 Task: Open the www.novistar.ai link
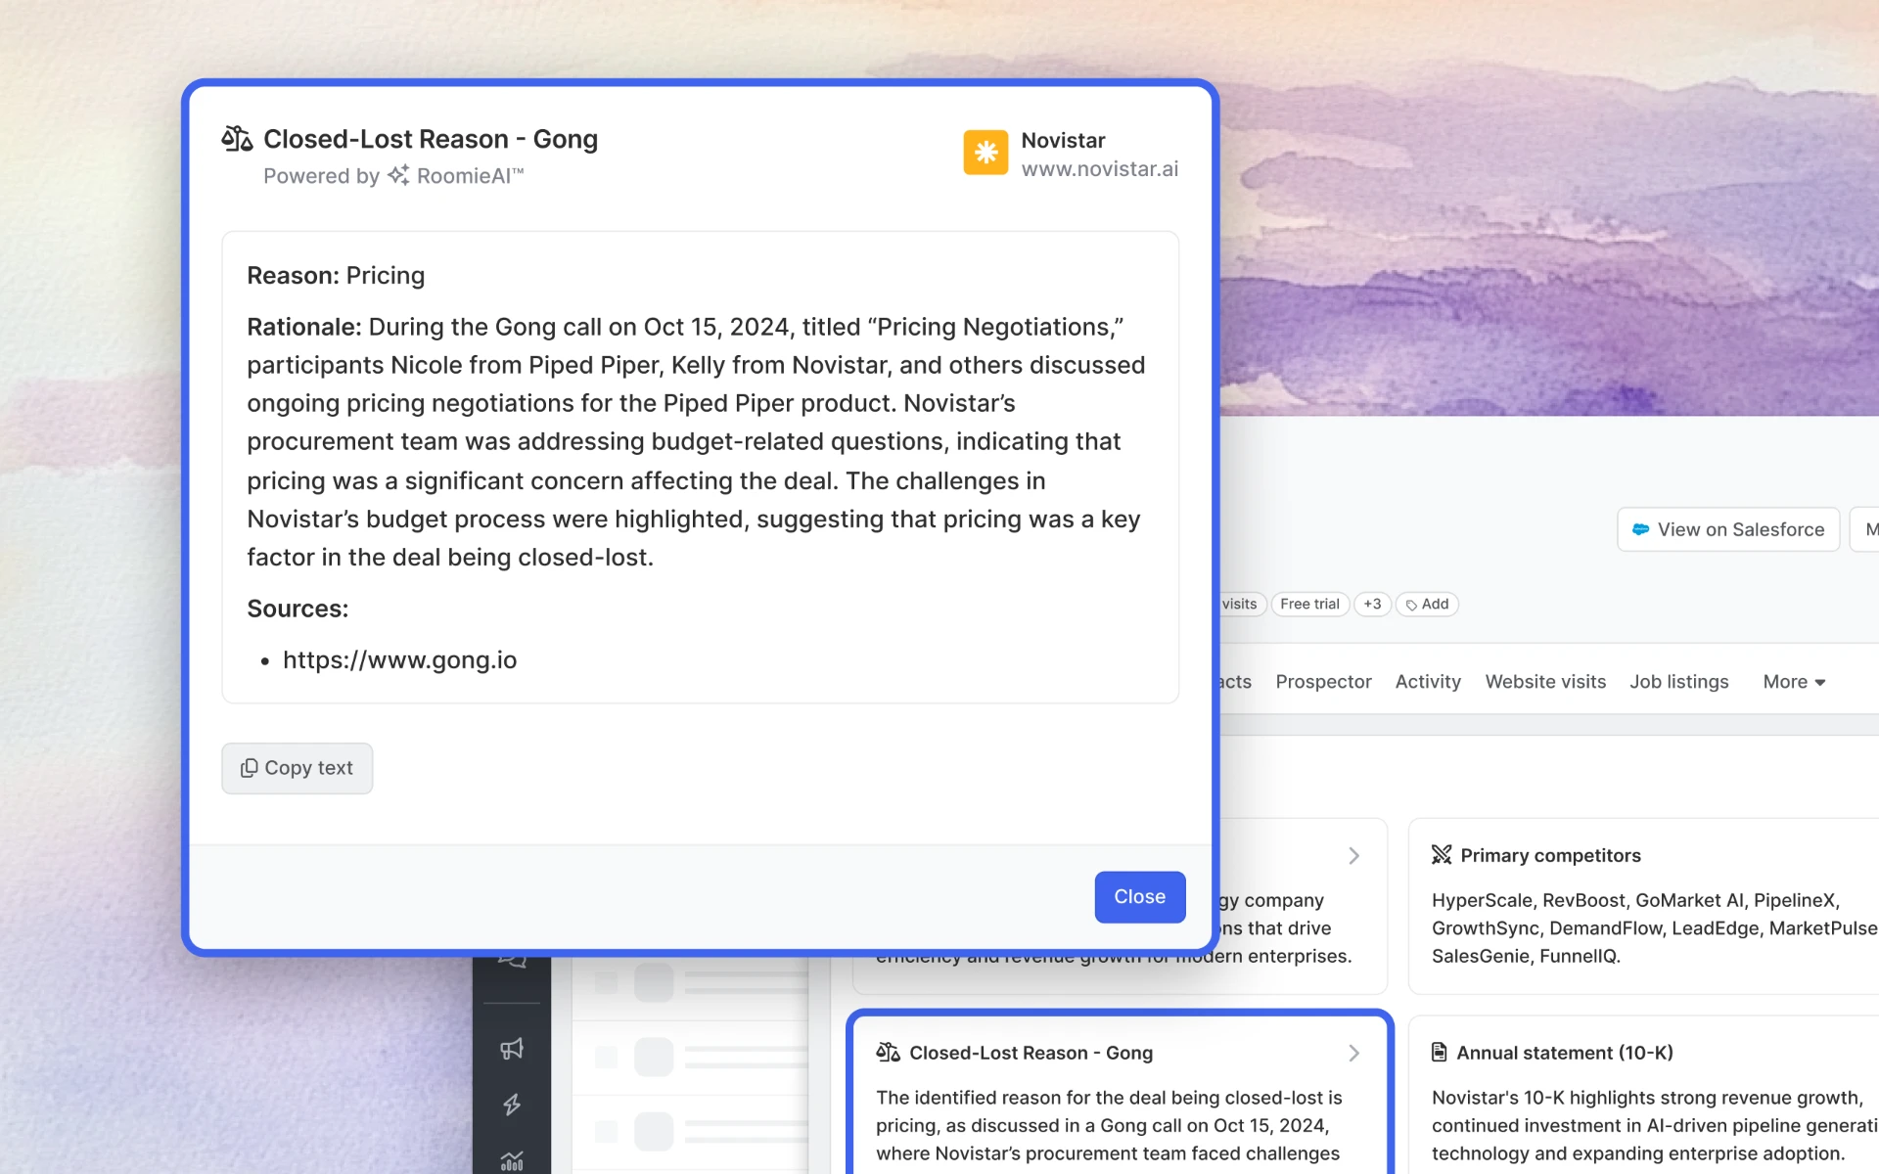click(x=1100, y=168)
